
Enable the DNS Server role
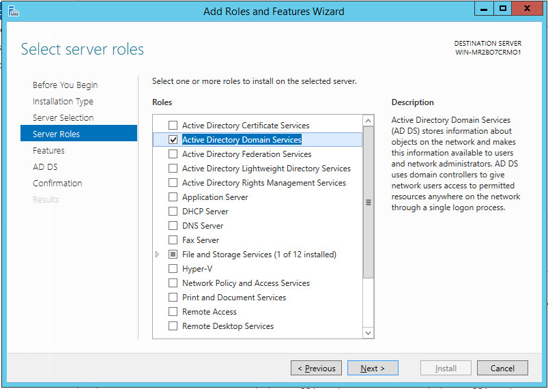[173, 226]
